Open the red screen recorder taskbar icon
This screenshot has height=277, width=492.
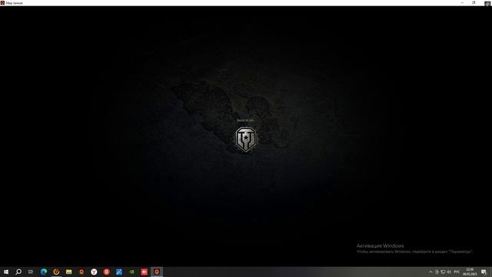[x=144, y=272]
